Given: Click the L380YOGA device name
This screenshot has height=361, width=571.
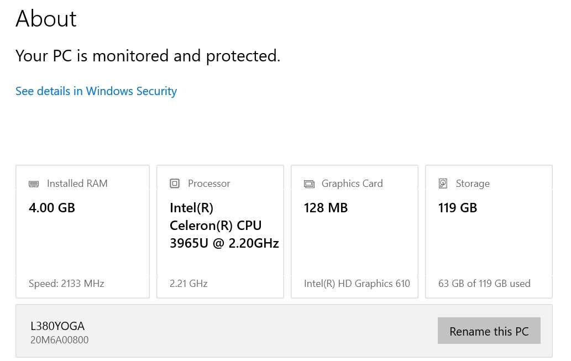Looking at the screenshot, I should (57, 326).
